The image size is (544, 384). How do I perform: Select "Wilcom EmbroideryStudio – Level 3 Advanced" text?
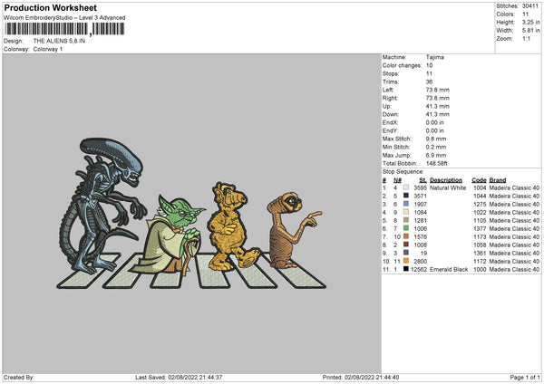64,18
